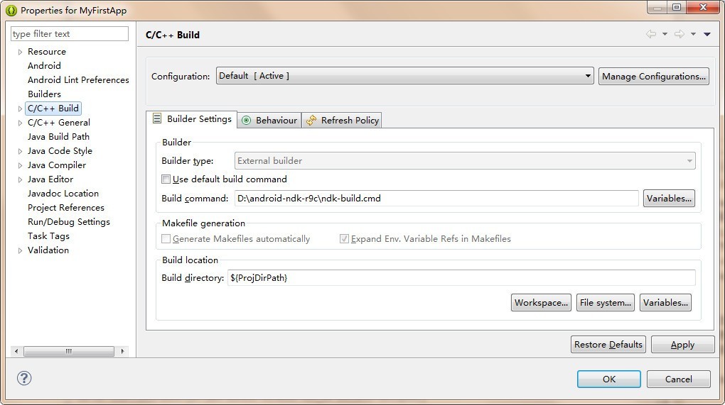Click the Behaviour tab icon

click(x=247, y=121)
